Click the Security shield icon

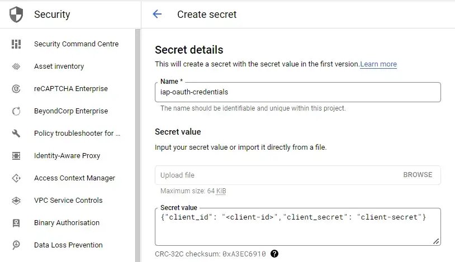16,15
